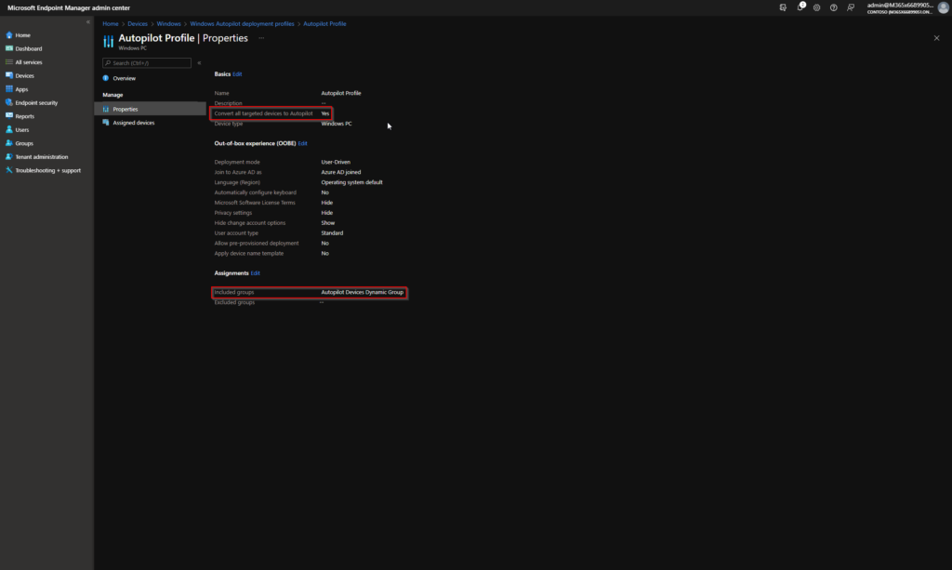Click the Autopilot Profile header icon

108,41
